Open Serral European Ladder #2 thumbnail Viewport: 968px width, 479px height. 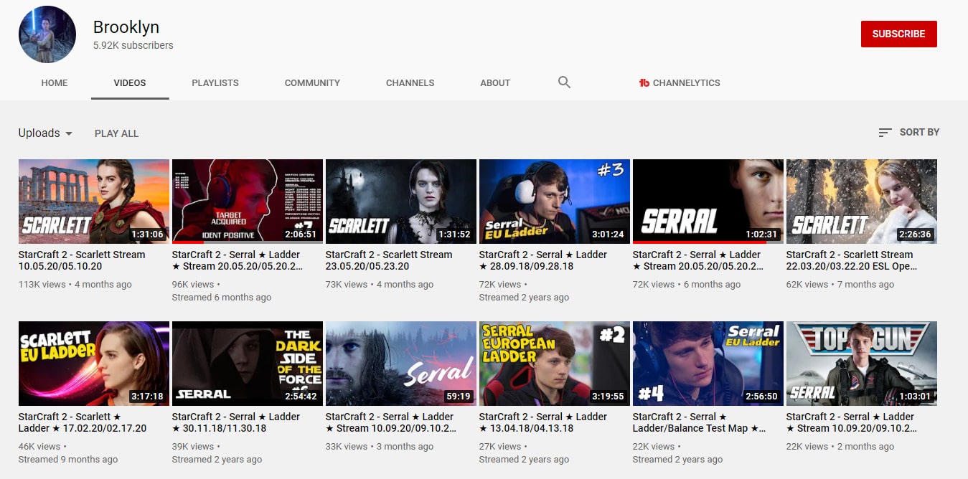click(x=555, y=364)
